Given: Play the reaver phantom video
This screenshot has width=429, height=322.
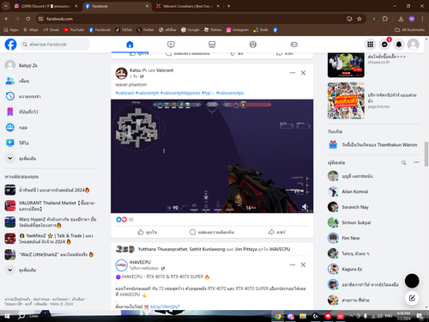Looking at the screenshot, I should 212,156.
